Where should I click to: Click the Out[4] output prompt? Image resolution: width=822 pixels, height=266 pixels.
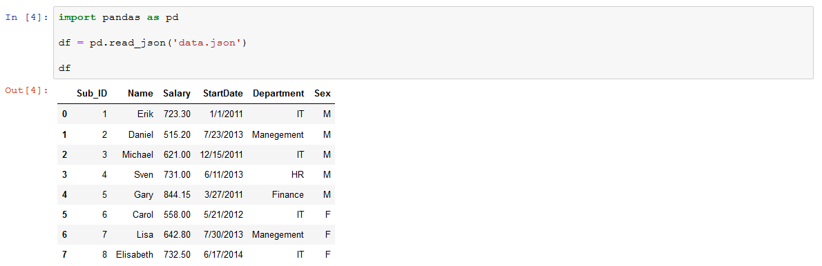click(27, 90)
